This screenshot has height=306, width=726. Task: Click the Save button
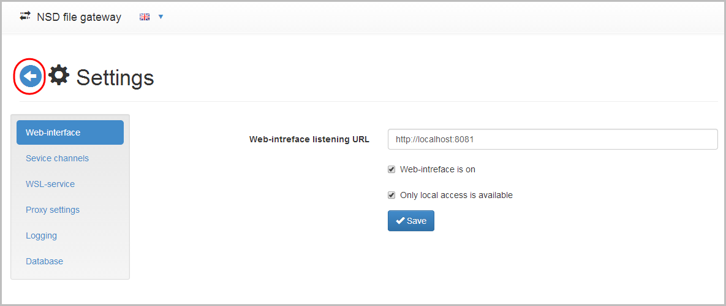(410, 221)
